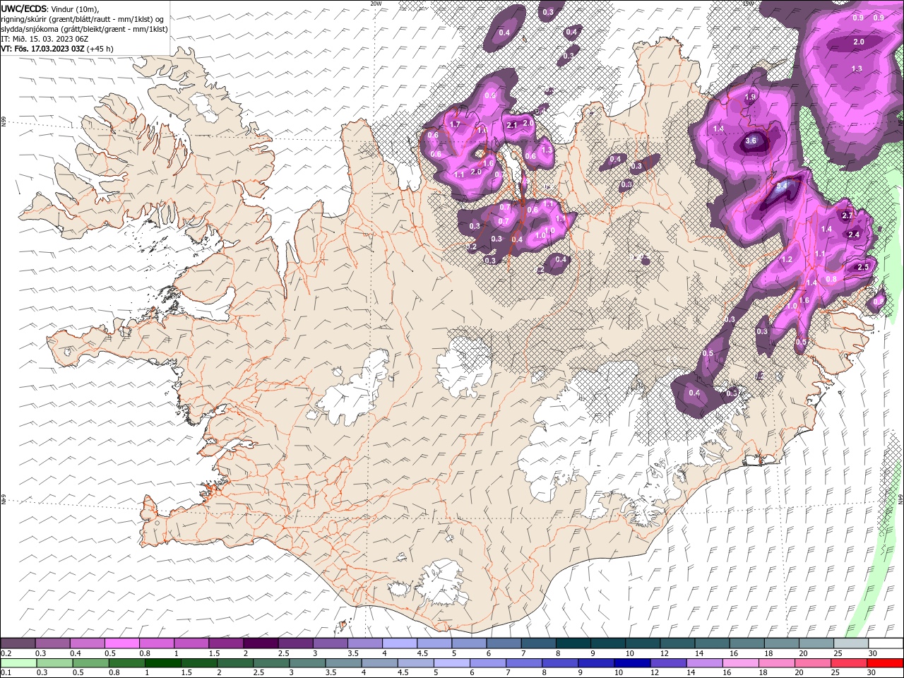Click the '15W' longitude label

(749, 4)
